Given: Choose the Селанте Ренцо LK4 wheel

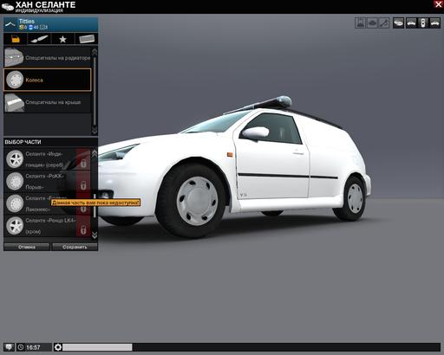Looking at the screenshot, I should click(x=48, y=226).
